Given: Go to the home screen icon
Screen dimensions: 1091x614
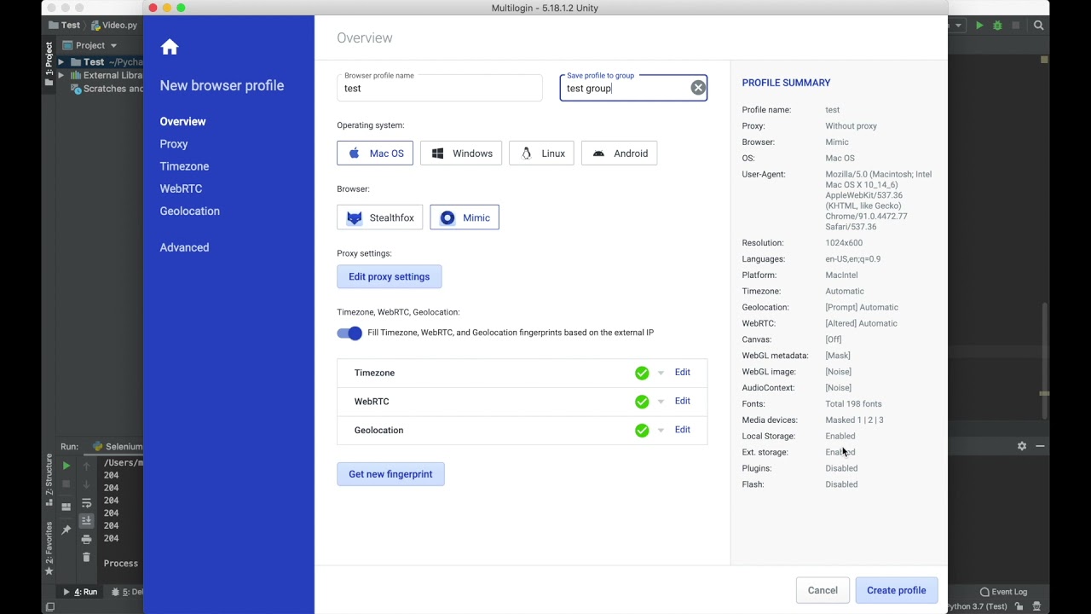Looking at the screenshot, I should [x=170, y=47].
